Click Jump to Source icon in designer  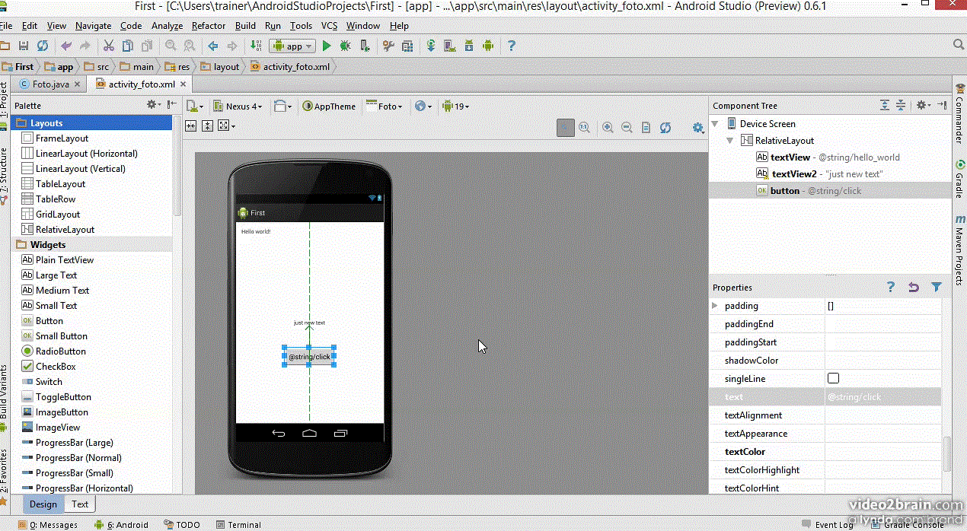pos(646,128)
